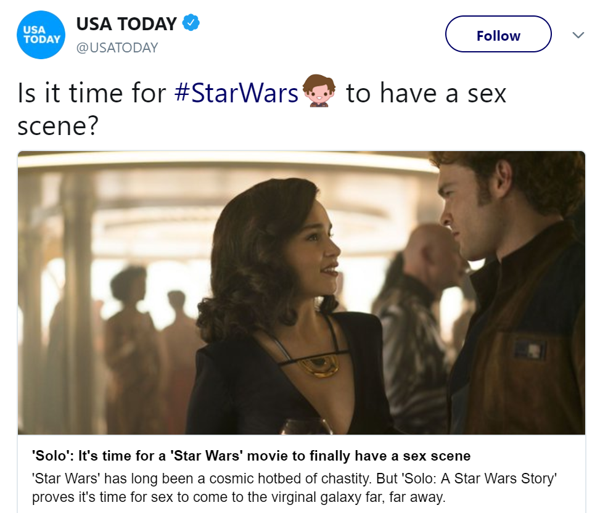Open the tweet options chevron menu
The image size is (600, 513).
click(578, 35)
